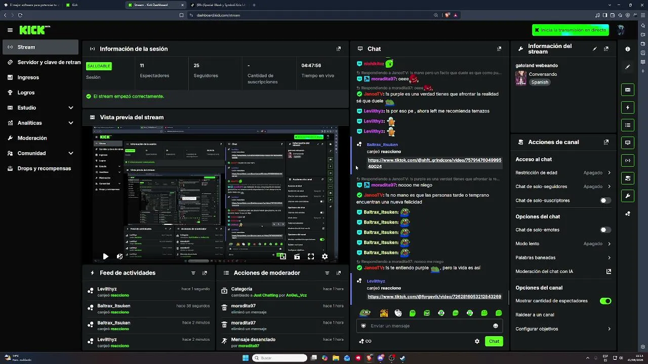Click the pencil edit icon in the right rail
This screenshot has height=364, width=648.
(628, 67)
